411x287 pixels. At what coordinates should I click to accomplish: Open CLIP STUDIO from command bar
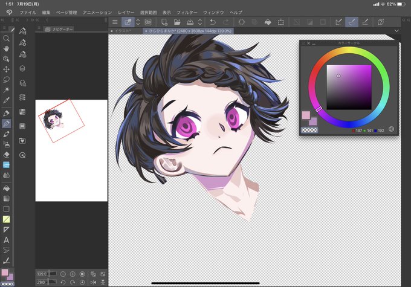(148, 22)
